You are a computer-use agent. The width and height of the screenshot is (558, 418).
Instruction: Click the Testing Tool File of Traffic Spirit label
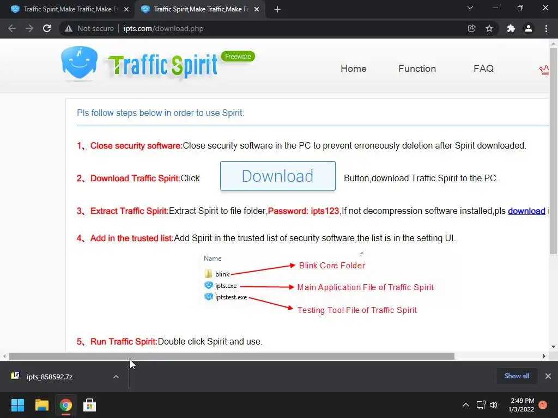coord(357,310)
